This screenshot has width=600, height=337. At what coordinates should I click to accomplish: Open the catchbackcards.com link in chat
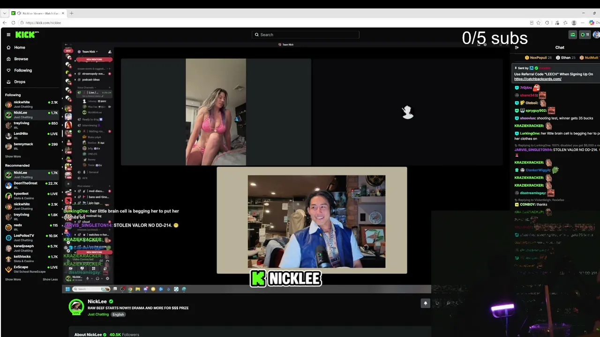coord(538,79)
